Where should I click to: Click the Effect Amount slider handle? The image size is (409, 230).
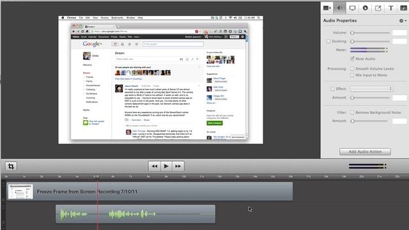352,98
